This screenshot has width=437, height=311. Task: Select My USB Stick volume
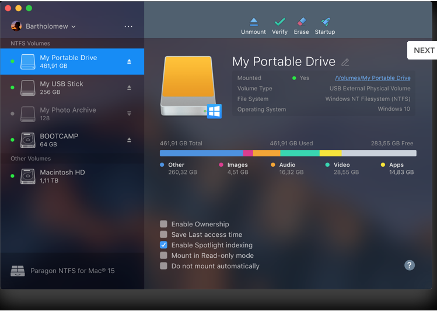[72, 88]
